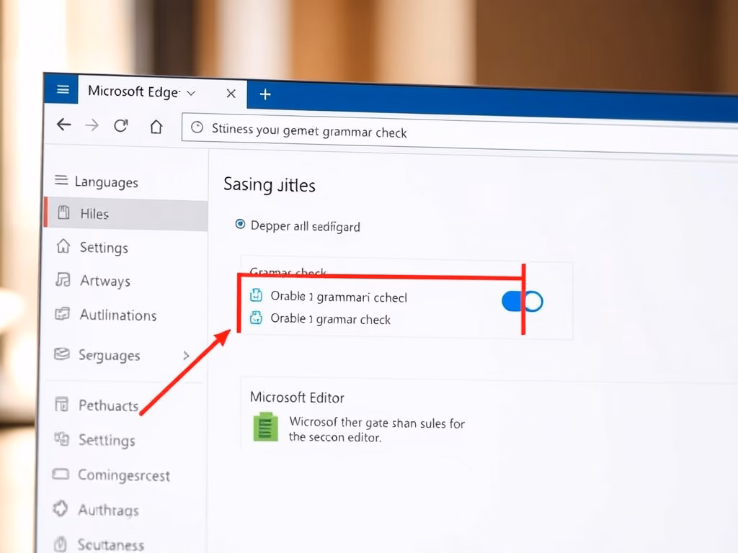Open the lower Setttings sidebar item

tap(107, 440)
